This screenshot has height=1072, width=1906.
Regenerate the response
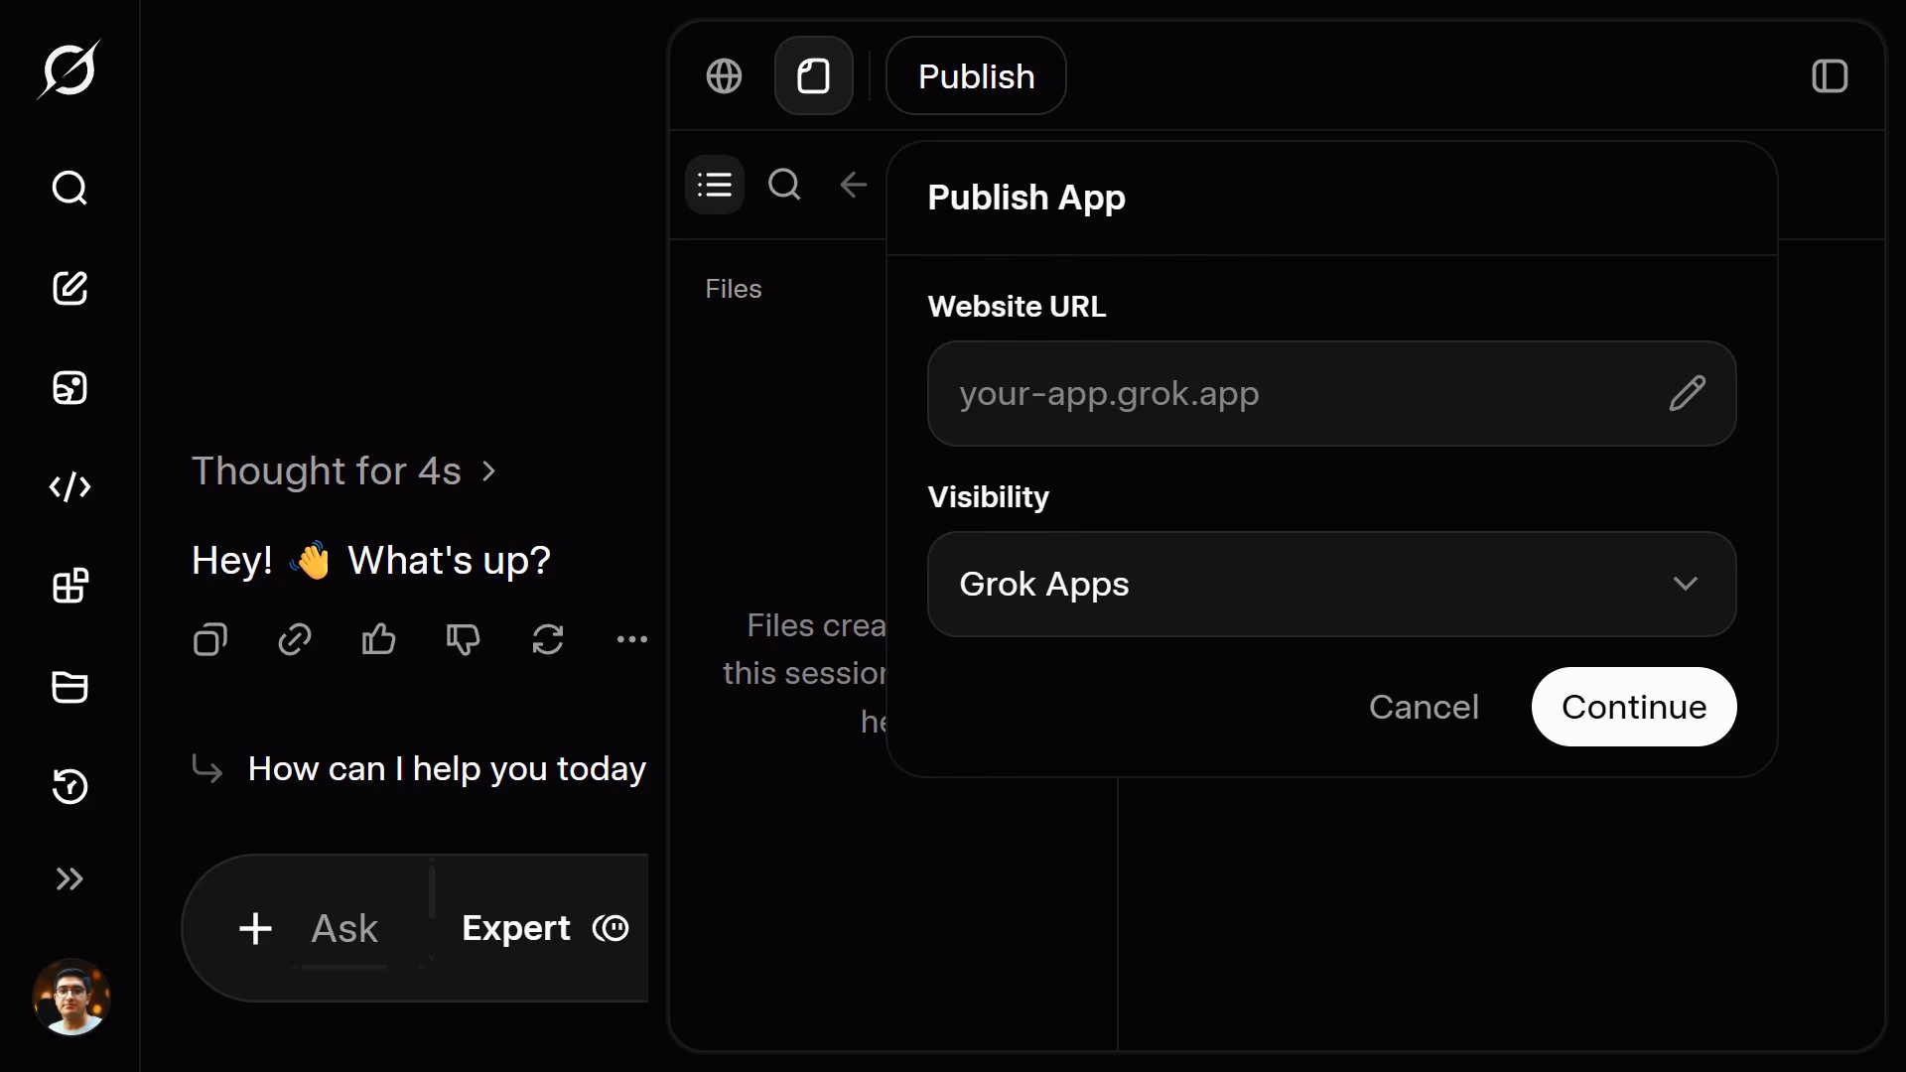548,639
